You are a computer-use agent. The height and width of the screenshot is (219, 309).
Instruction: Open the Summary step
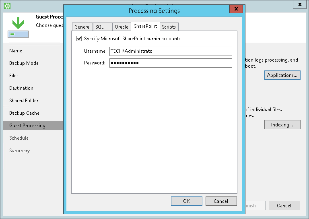pos(19,151)
